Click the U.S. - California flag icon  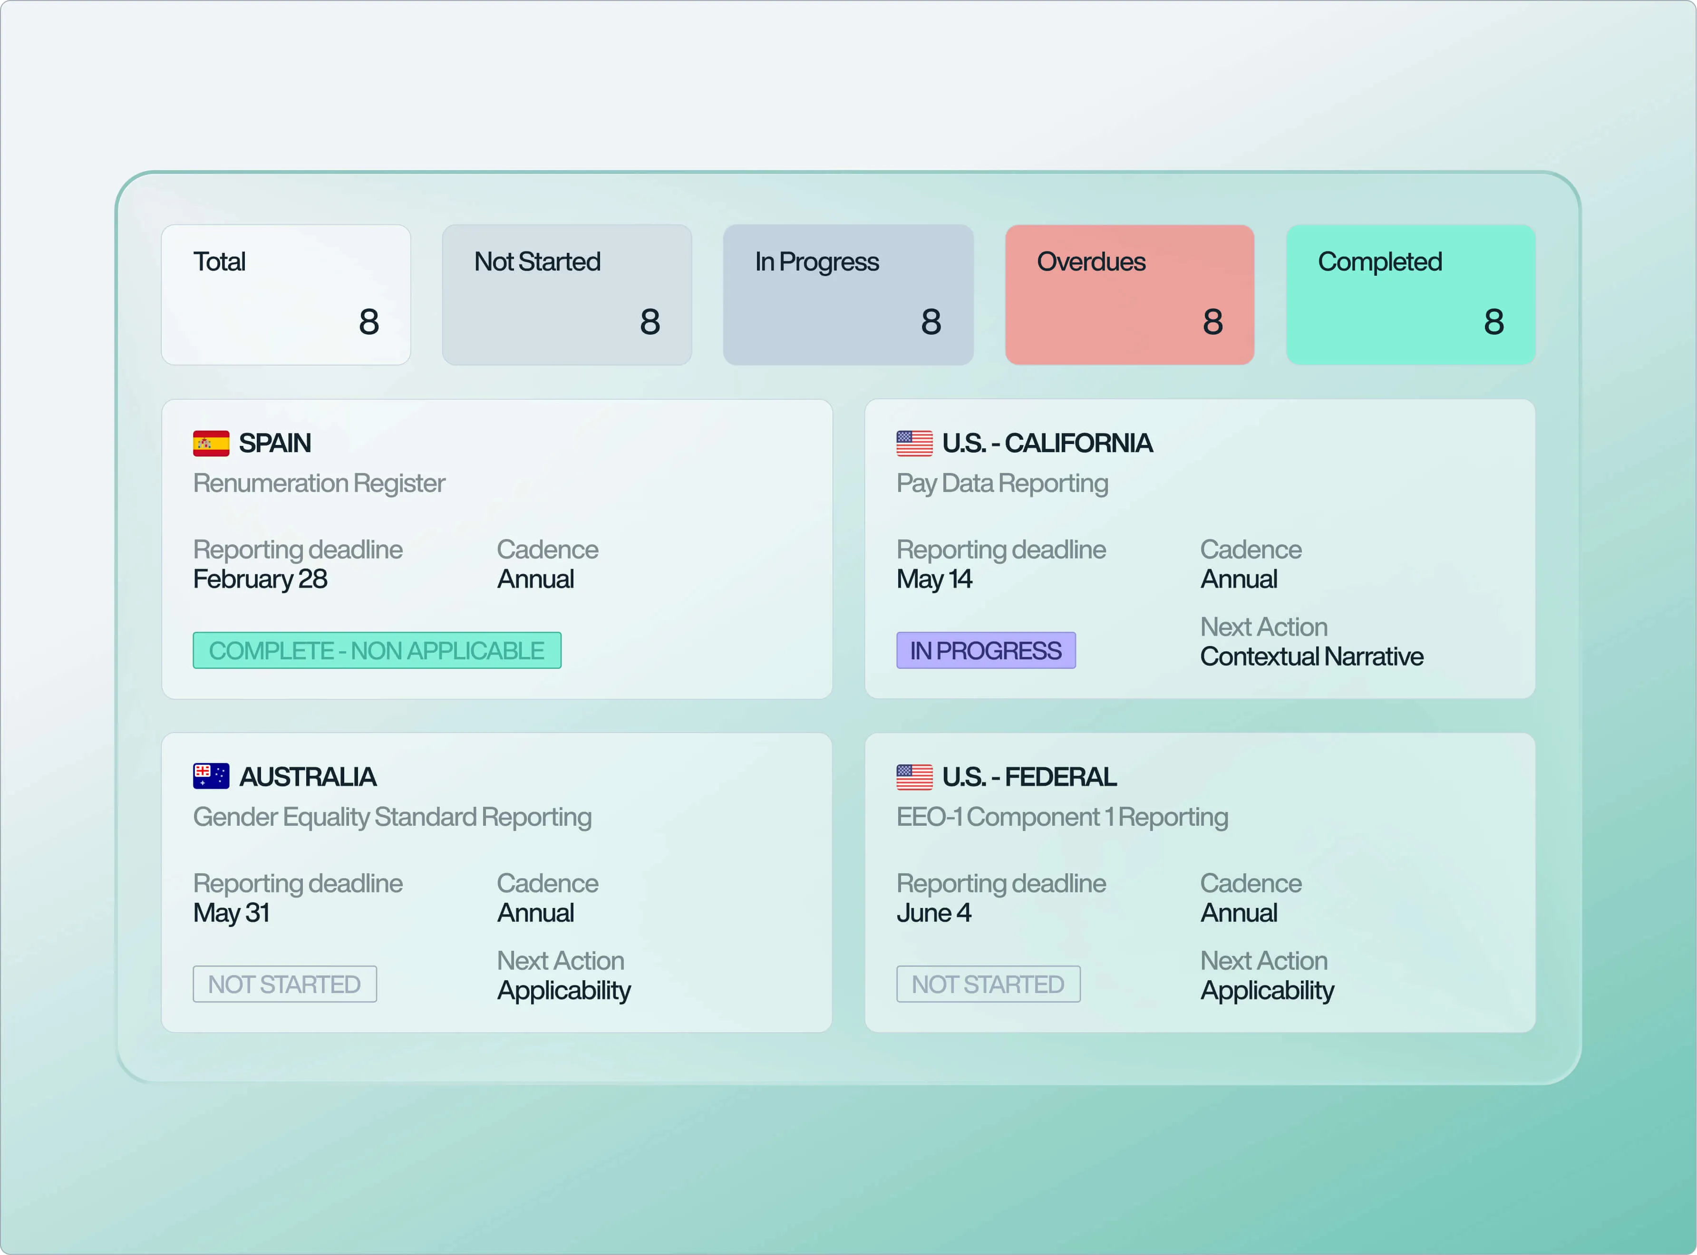(914, 443)
